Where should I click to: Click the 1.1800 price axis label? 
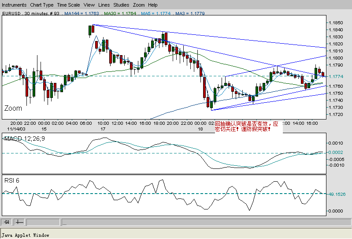click(x=336, y=58)
